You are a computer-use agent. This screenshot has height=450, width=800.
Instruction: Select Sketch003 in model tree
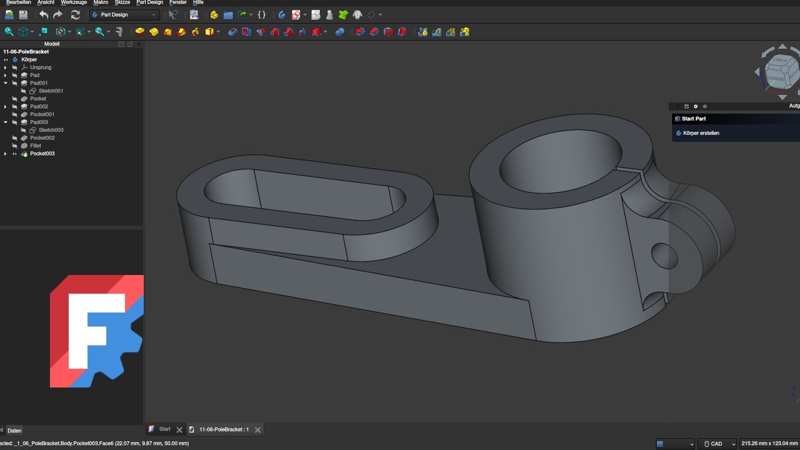(51, 130)
